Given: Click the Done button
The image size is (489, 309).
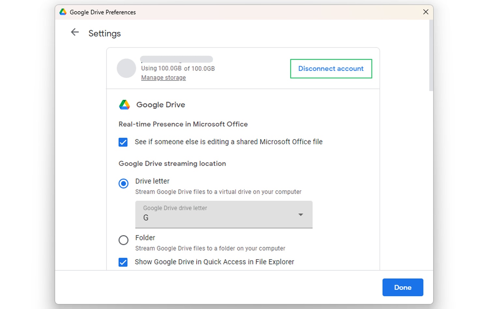Looking at the screenshot, I should (403, 287).
